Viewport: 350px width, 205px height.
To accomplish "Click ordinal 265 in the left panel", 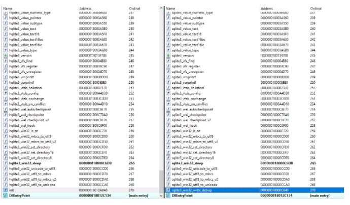I will (x=131, y=163).
